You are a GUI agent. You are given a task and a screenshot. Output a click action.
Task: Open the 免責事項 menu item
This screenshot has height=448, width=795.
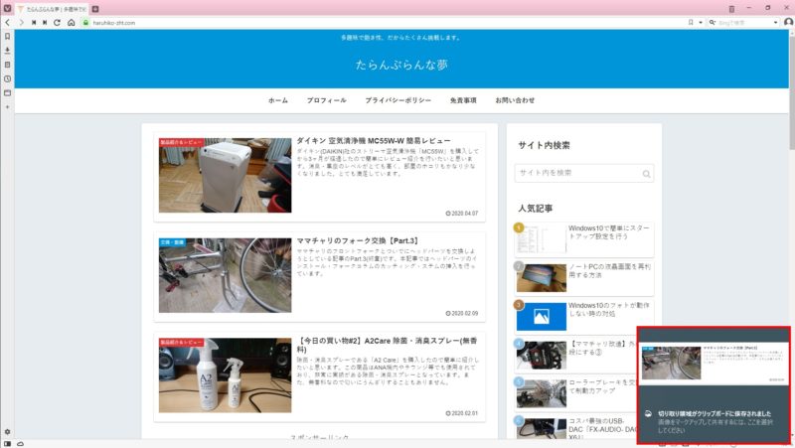tap(463, 100)
